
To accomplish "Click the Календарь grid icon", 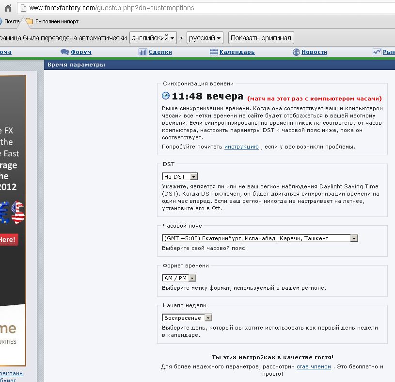I will click(213, 52).
